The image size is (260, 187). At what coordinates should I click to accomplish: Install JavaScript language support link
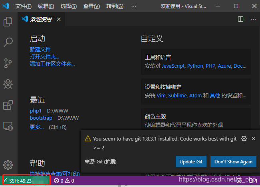(173, 66)
